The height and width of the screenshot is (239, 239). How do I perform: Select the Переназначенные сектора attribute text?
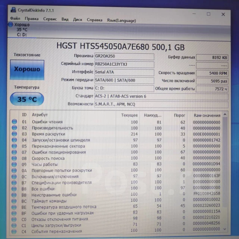[58, 146]
